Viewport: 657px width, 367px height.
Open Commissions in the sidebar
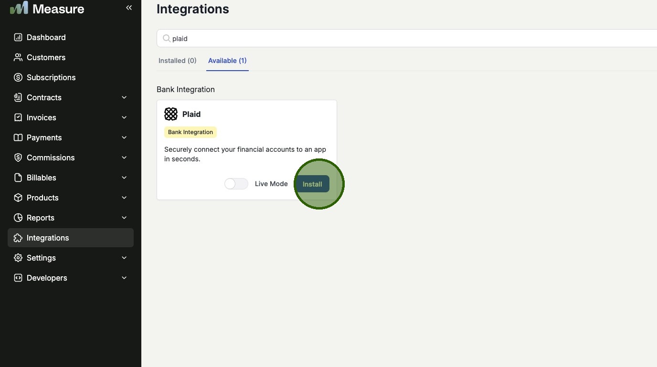51,157
